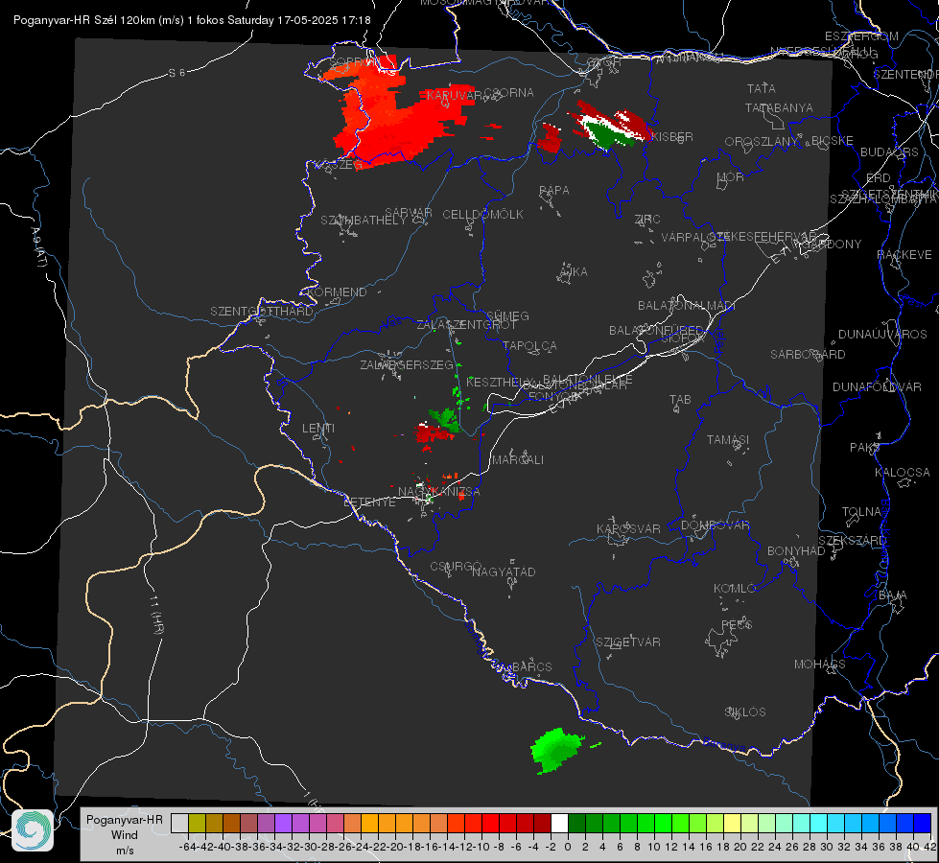Image resolution: width=939 pixels, height=863 pixels.
Task: Click the KISBER label
Action: click(672, 136)
